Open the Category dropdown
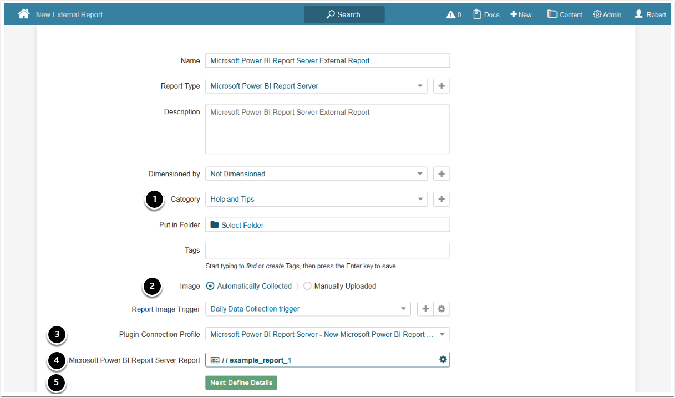675x398 pixels. tap(316, 199)
